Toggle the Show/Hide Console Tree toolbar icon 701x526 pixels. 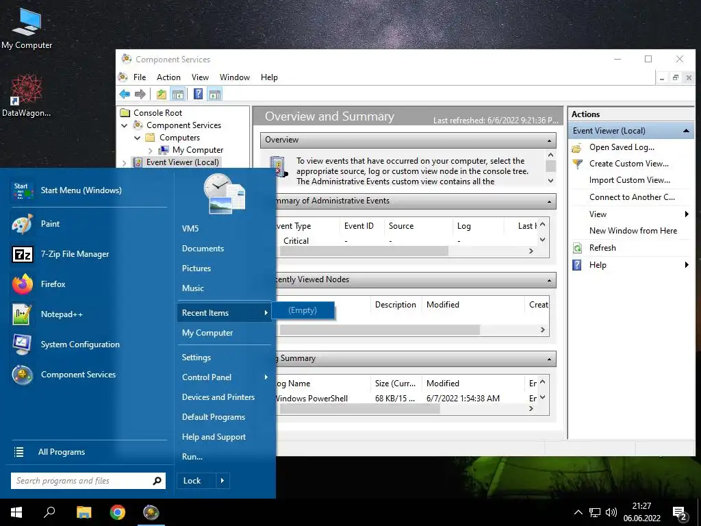(178, 94)
